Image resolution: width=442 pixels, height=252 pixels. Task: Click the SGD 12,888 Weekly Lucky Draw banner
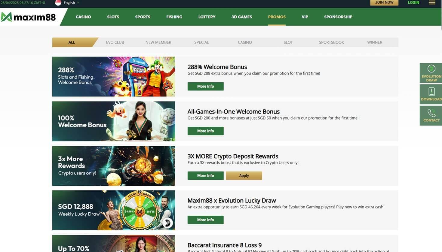113,210
